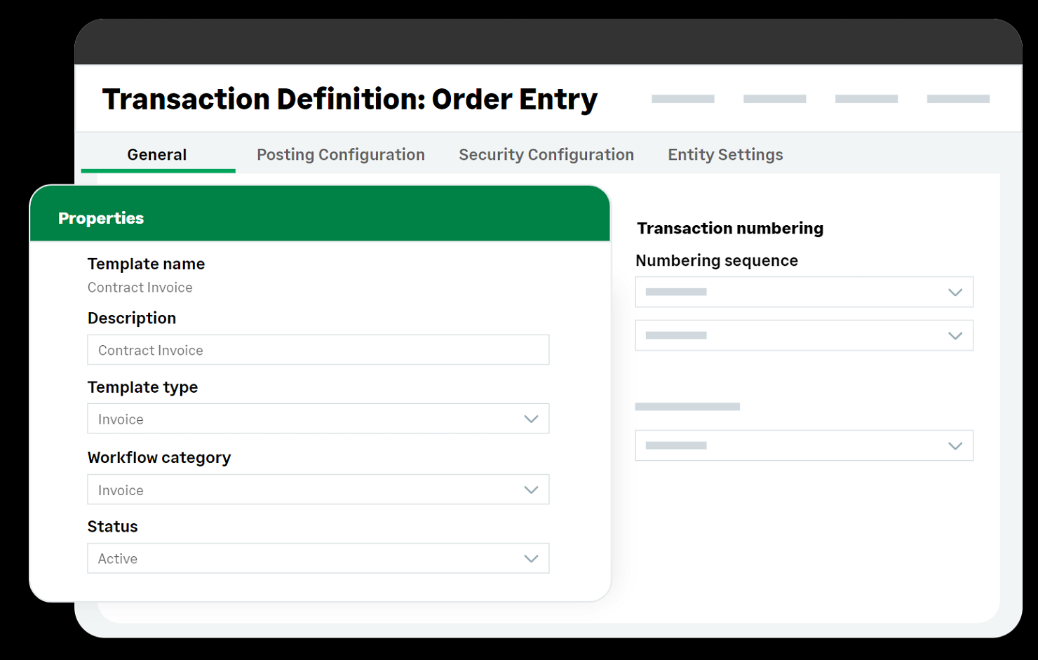
Task: Click the Contract Invoice template name text
Action: (x=140, y=287)
